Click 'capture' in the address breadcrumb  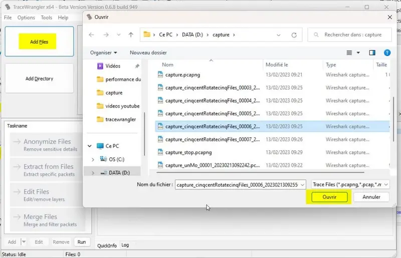coord(221,35)
